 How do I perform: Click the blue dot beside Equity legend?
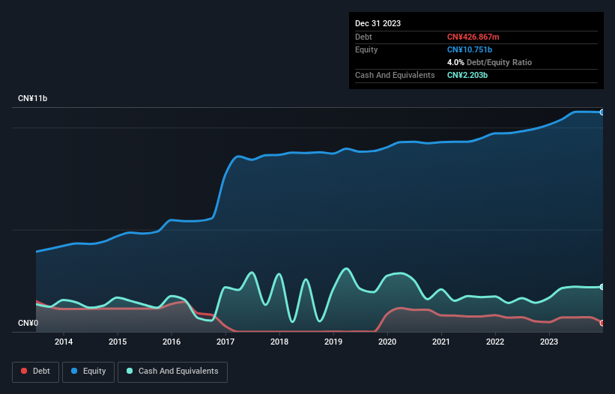click(75, 372)
